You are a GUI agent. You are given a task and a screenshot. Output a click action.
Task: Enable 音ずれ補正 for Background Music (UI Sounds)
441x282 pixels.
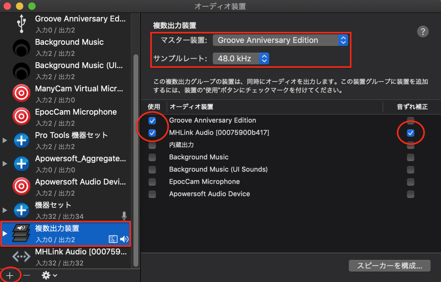[410, 170]
